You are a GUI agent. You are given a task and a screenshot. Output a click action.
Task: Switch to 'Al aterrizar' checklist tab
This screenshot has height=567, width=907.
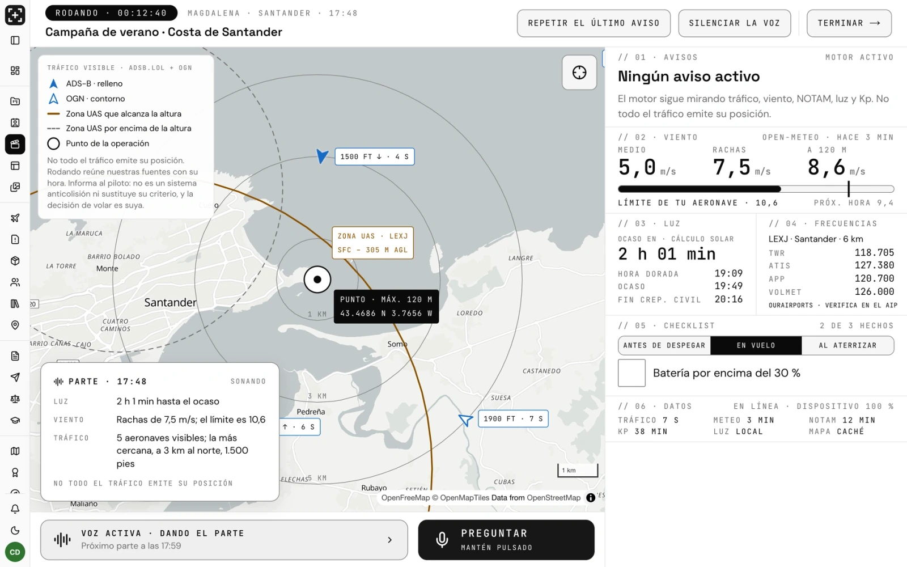point(847,345)
